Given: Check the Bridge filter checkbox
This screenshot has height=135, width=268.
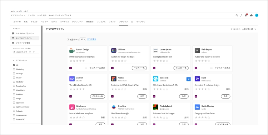Looking at the screenshot, I should [x=14, y=99].
